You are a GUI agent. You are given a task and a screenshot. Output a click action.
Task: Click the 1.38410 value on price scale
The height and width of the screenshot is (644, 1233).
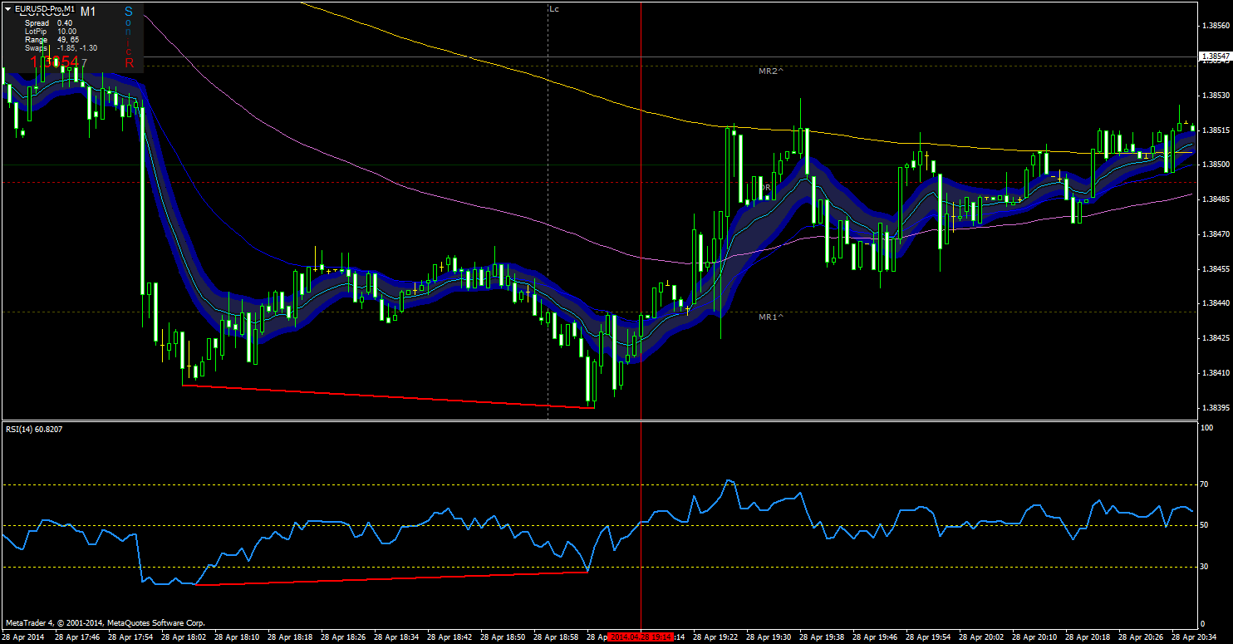[x=1216, y=373]
